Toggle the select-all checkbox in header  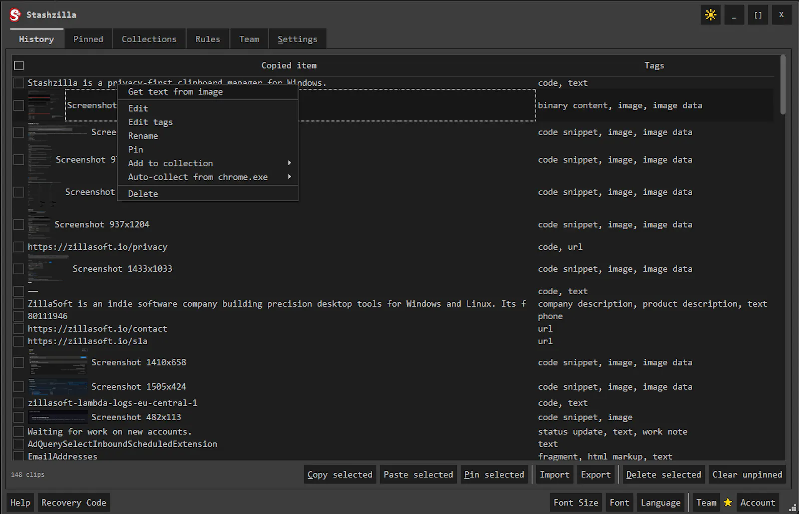[x=19, y=65]
